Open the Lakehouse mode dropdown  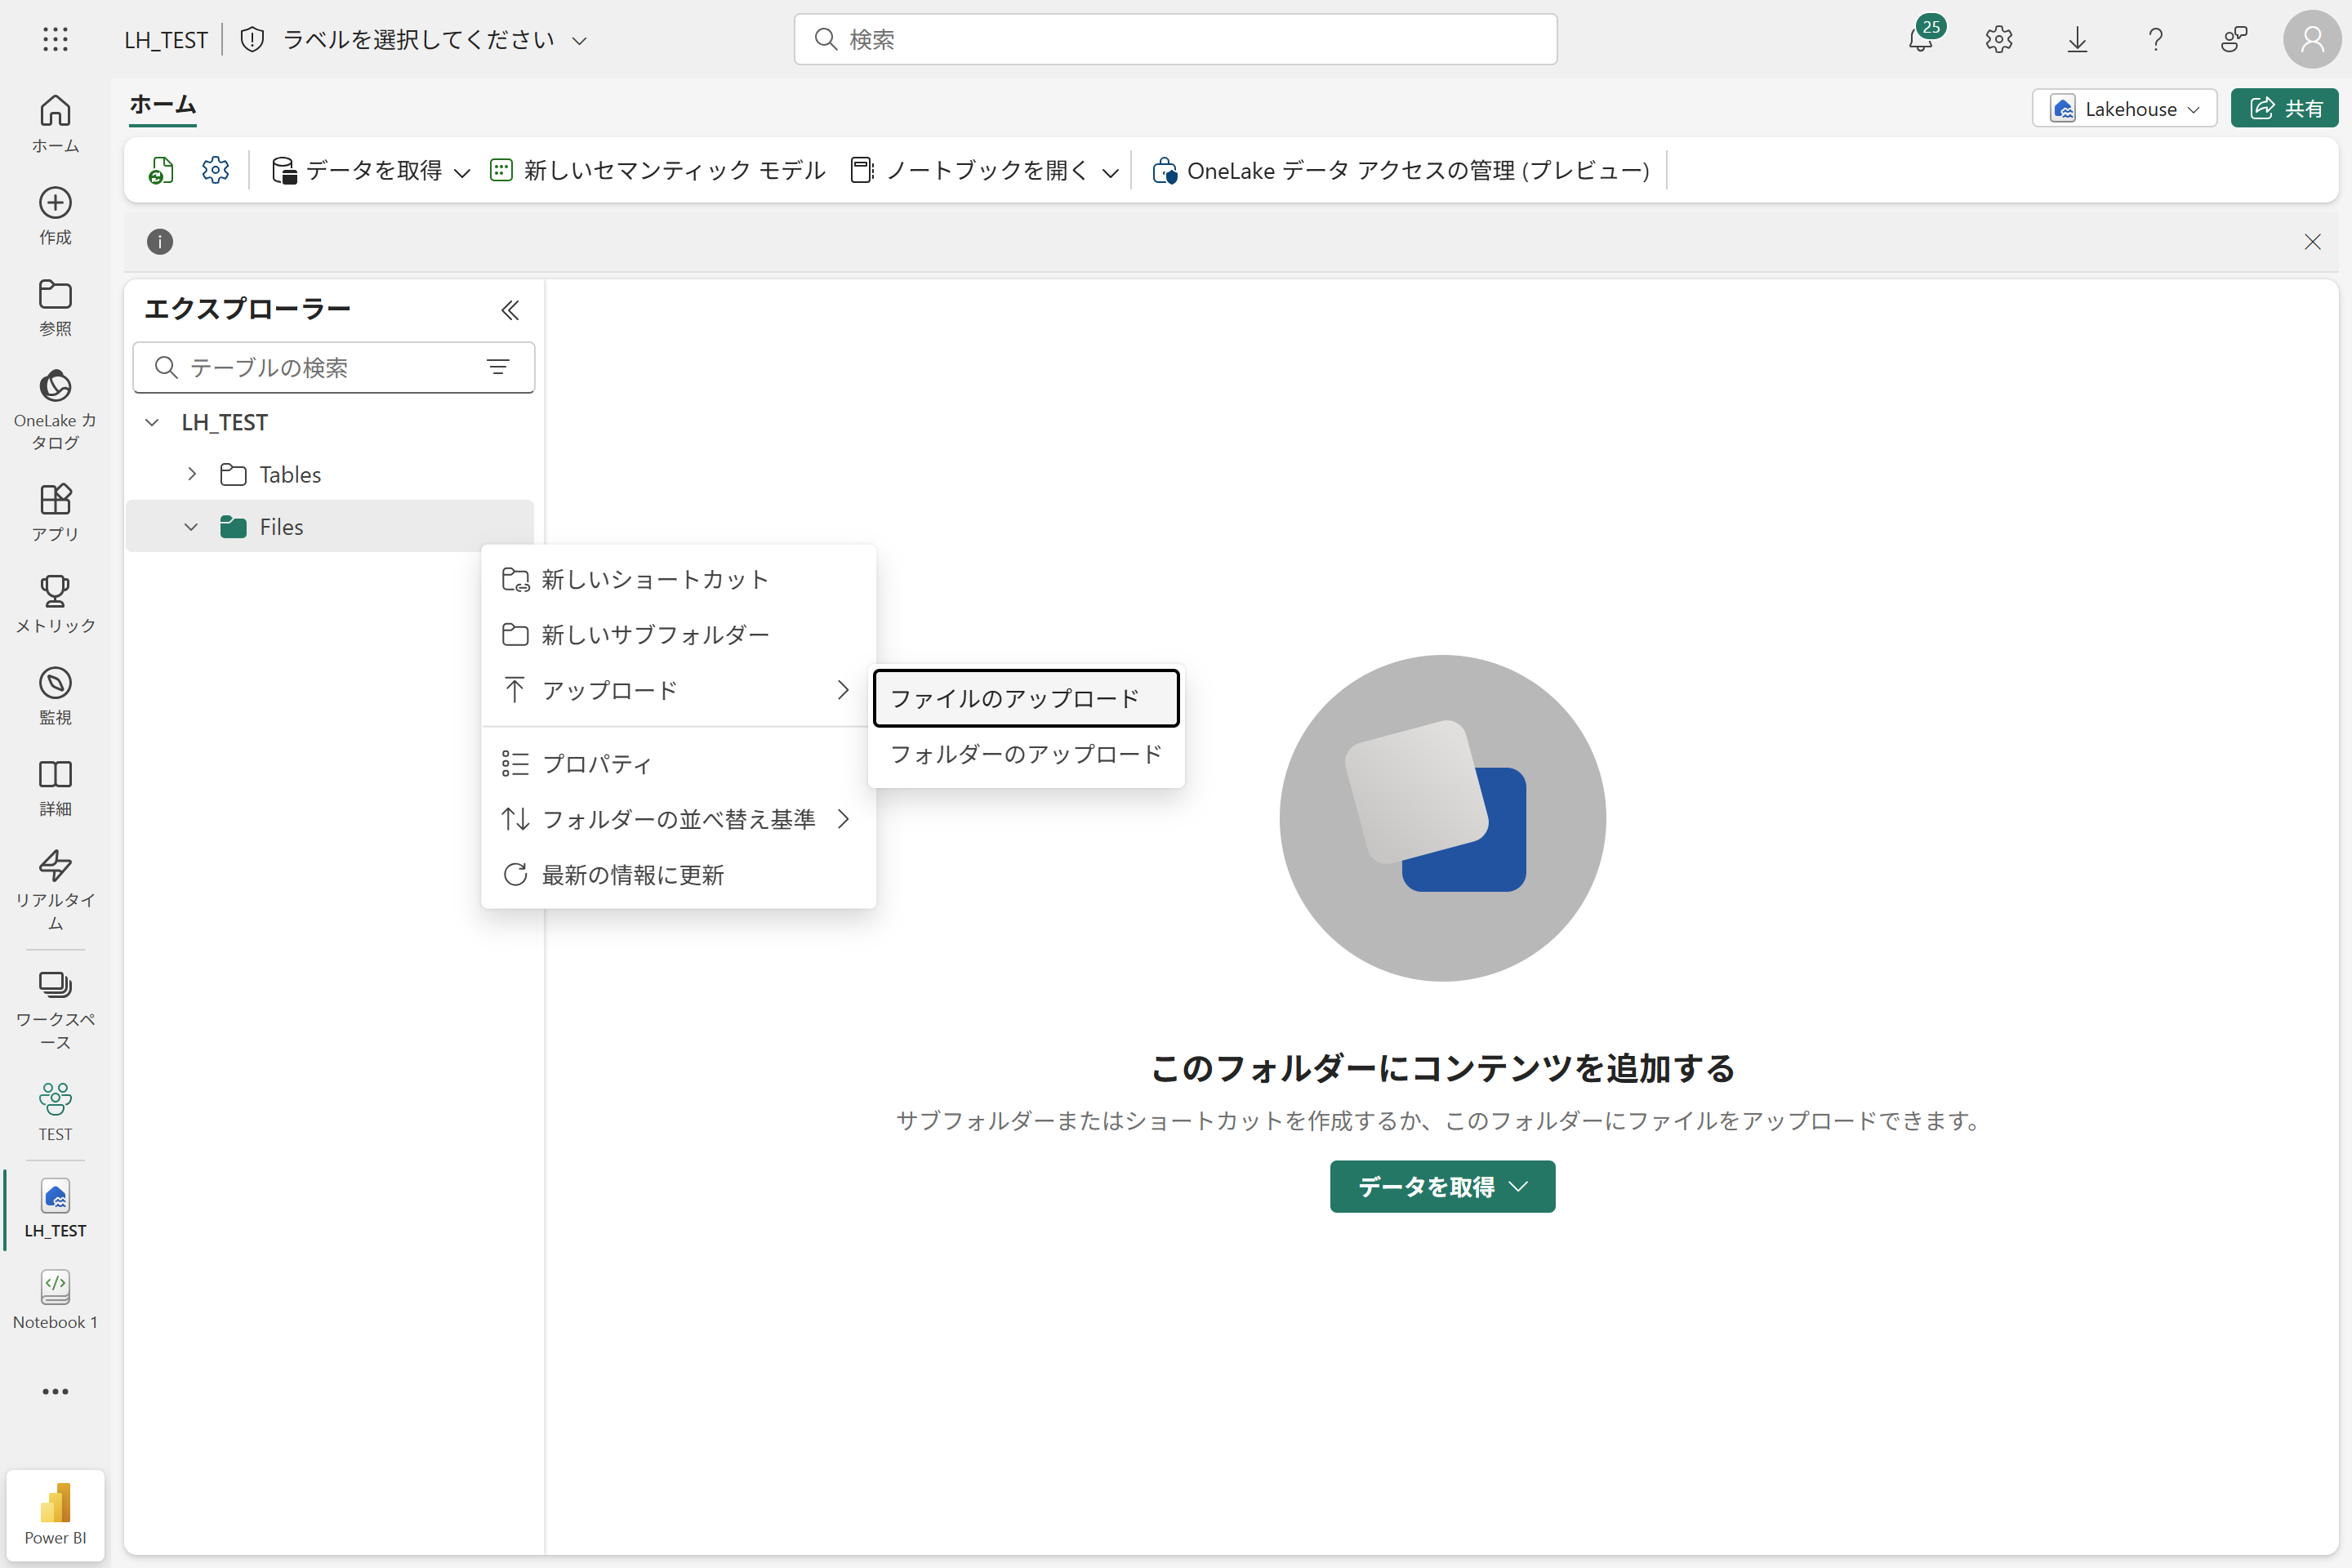(x=2124, y=109)
